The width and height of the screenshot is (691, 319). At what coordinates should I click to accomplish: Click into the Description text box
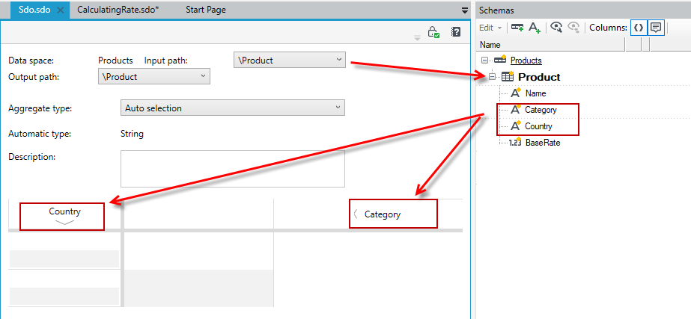(233, 169)
